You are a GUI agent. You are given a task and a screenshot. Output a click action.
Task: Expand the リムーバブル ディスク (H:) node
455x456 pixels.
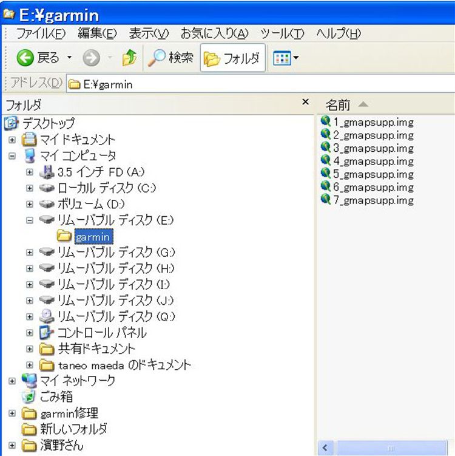tap(29, 268)
